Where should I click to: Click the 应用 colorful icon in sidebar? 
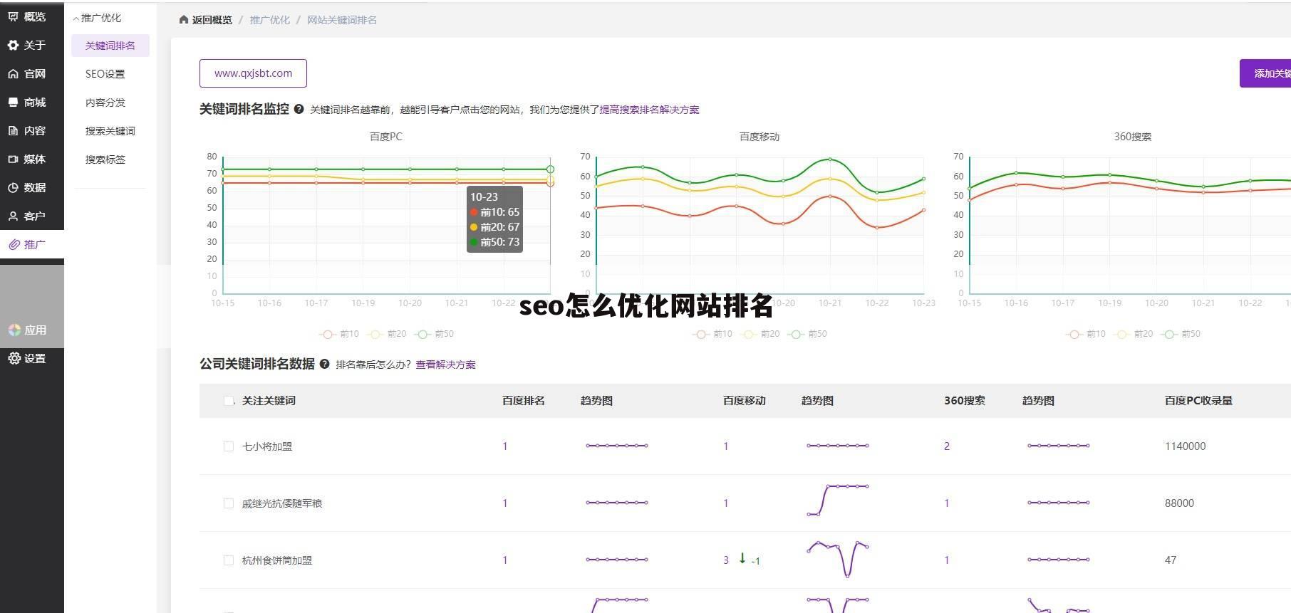(x=14, y=330)
